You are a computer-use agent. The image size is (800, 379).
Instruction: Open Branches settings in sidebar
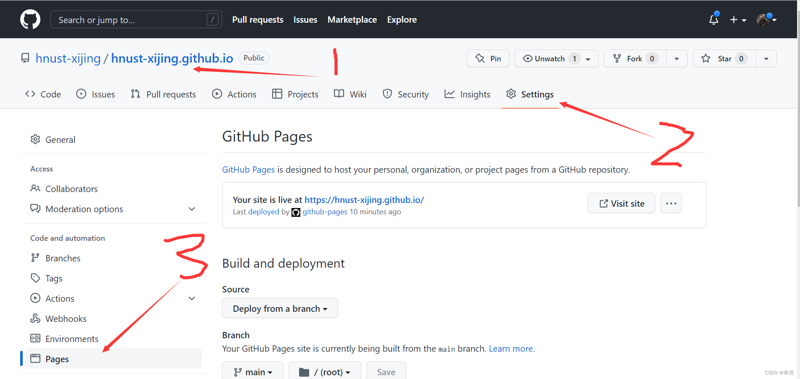point(114,258)
